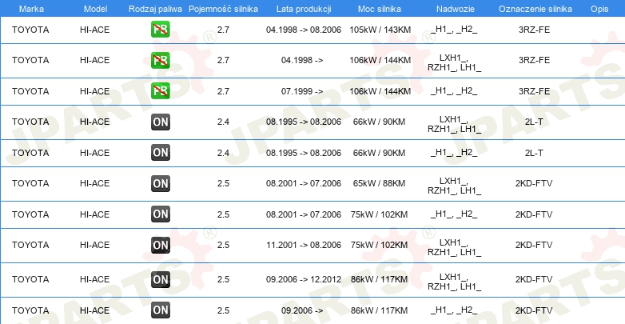Select the 2KD-FTV engine code in the 65kW row

[534, 183]
